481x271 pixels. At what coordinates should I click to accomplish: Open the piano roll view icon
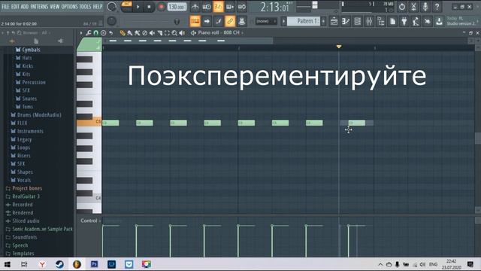pyautogui.click(x=346, y=21)
